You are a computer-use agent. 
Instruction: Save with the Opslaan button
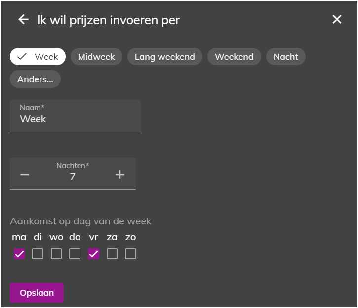coord(37,293)
